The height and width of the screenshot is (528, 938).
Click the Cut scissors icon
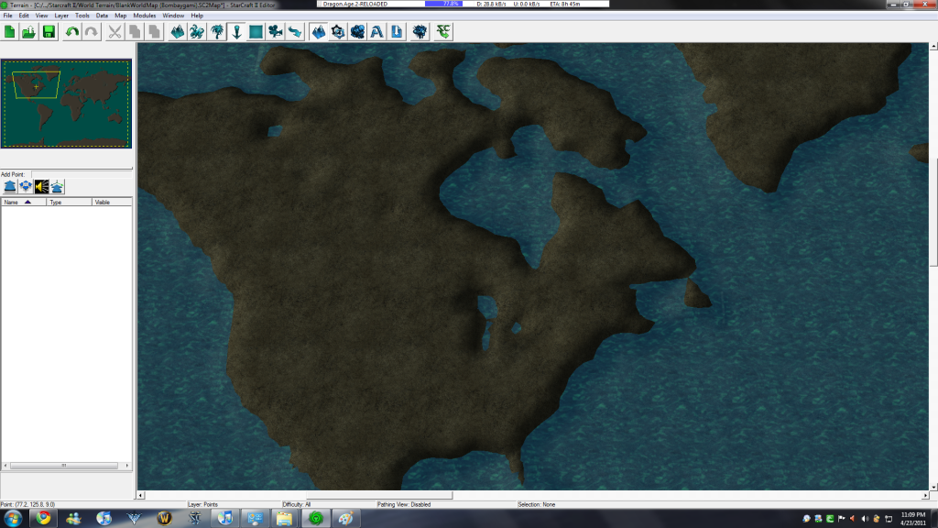[x=115, y=32]
